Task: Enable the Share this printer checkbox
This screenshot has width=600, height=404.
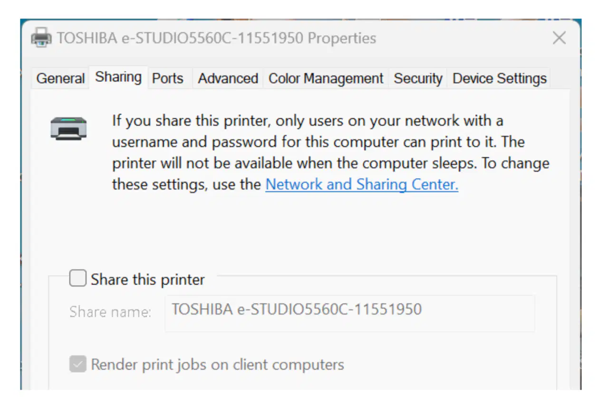Action: [x=78, y=279]
